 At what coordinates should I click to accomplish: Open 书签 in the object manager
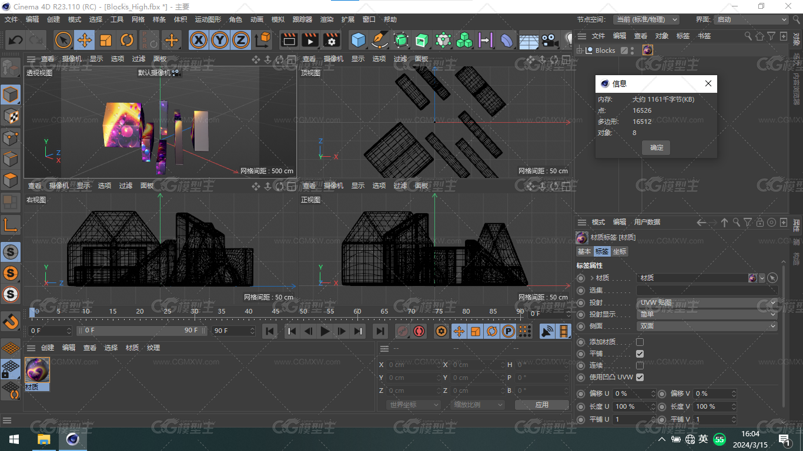click(704, 36)
